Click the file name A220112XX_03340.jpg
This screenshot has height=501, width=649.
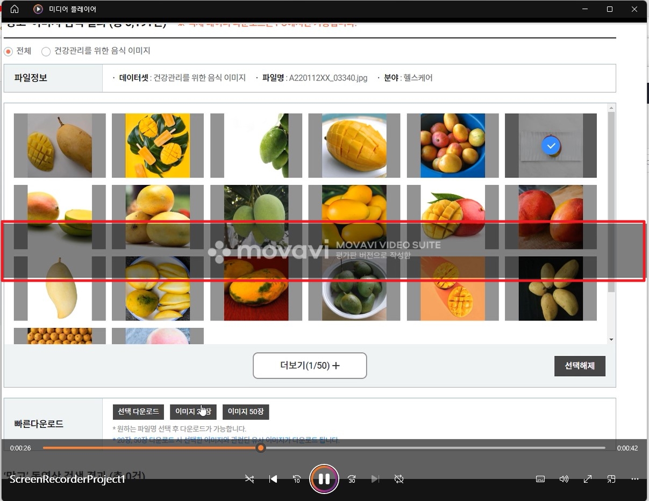[328, 78]
